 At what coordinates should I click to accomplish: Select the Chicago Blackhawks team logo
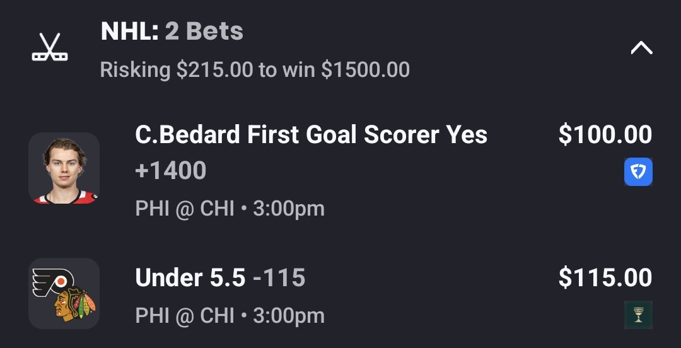[x=74, y=306]
